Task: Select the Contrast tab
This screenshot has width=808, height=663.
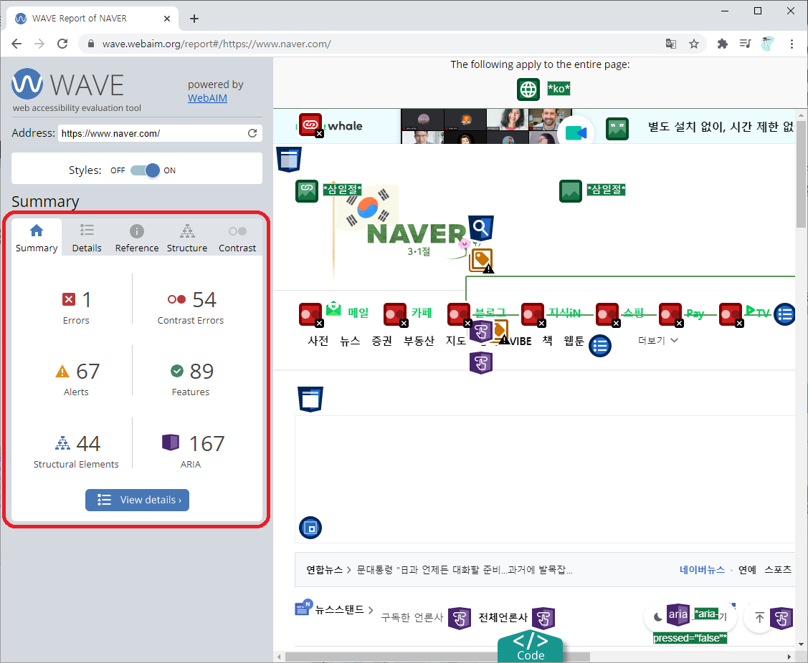Action: coord(237,238)
